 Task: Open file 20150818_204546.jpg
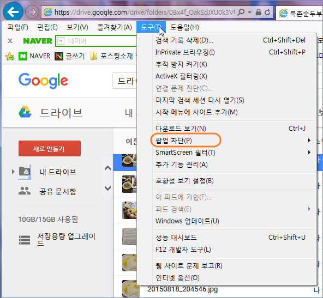(x=183, y=289)
